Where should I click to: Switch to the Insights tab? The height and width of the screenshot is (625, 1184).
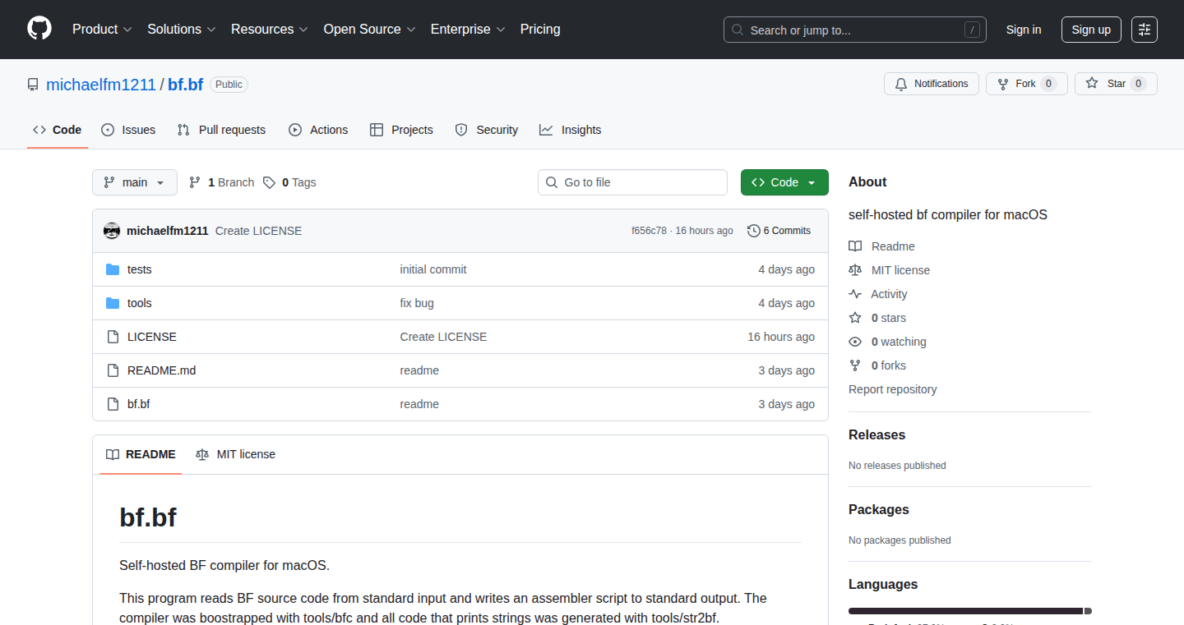(571, 130)
